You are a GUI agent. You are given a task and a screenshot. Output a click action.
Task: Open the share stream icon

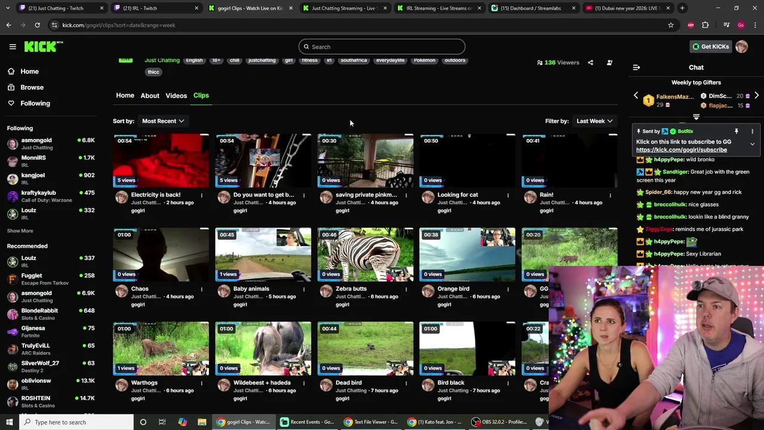tap(590, 63)
